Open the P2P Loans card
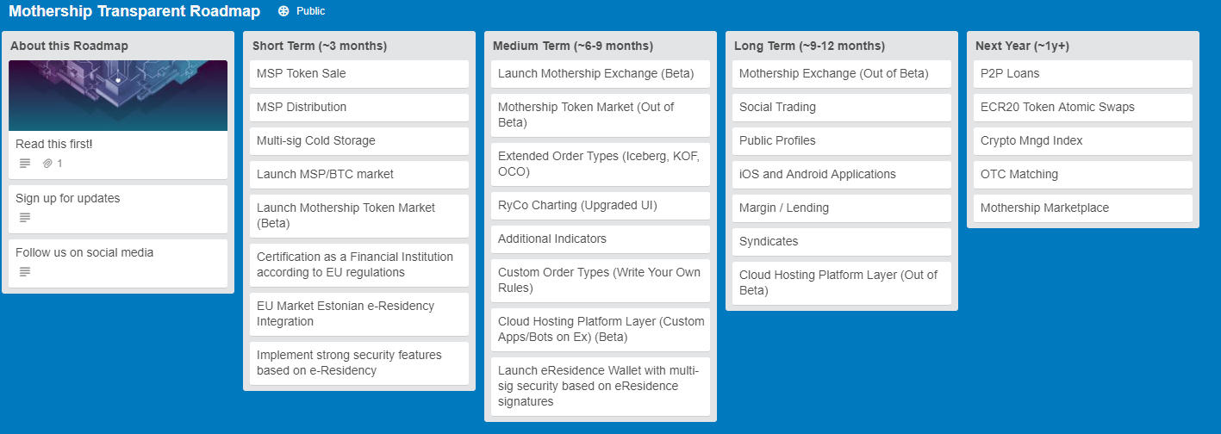 pos(1083,73)
